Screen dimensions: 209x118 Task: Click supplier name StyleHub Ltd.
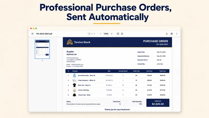click(x=72, y=54)
